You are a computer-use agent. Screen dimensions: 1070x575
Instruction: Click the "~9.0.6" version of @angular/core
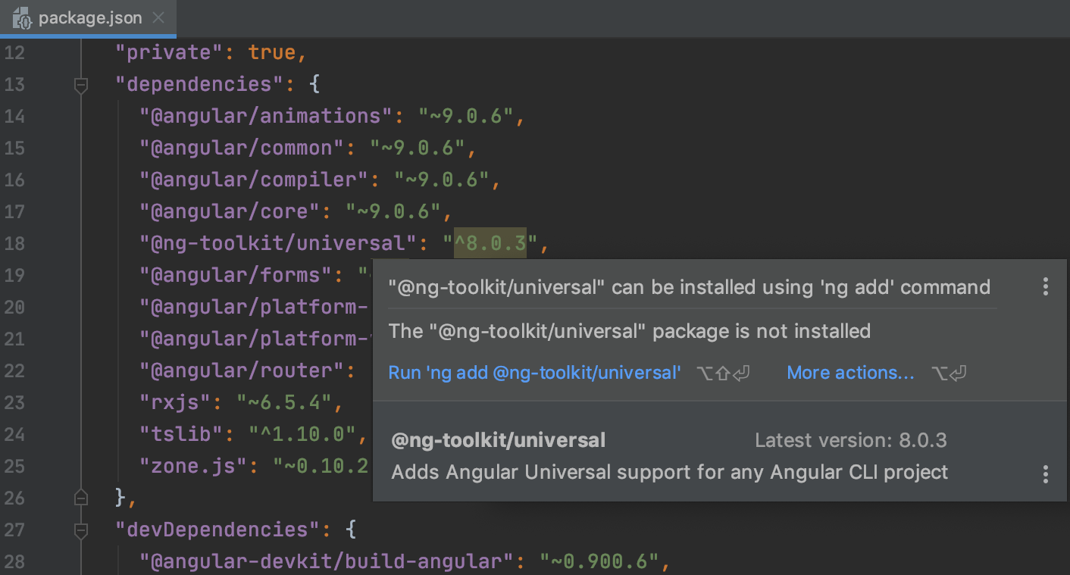393,211
